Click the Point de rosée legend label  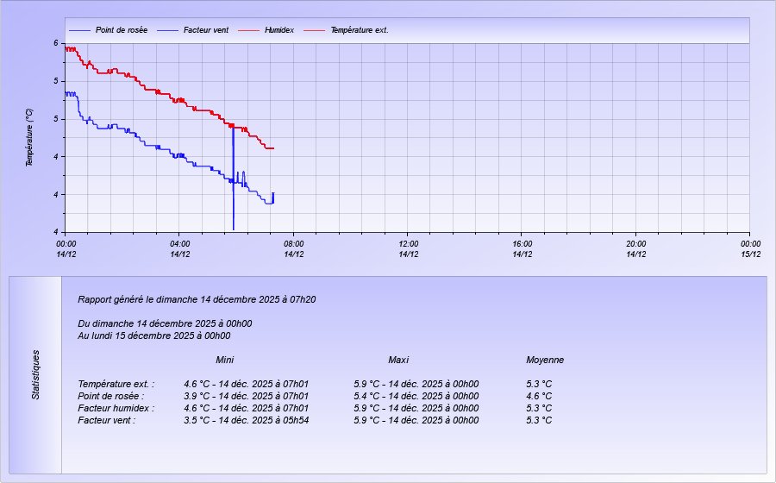click(121, 30)
